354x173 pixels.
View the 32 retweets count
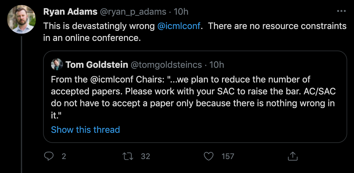coord(145,156)
